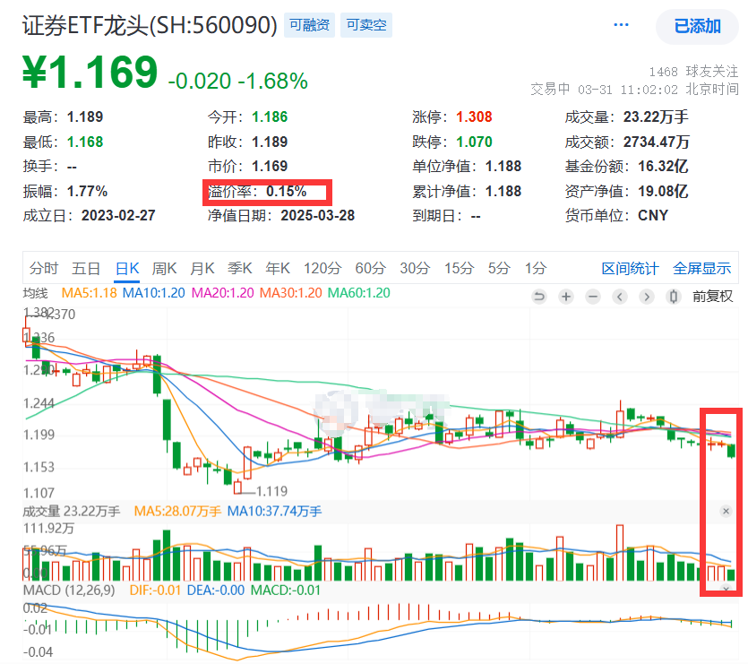Toggle the 可融资 margin tag
Screen dimensions: 748x664
pyautogui.click(x=308, y=25)
